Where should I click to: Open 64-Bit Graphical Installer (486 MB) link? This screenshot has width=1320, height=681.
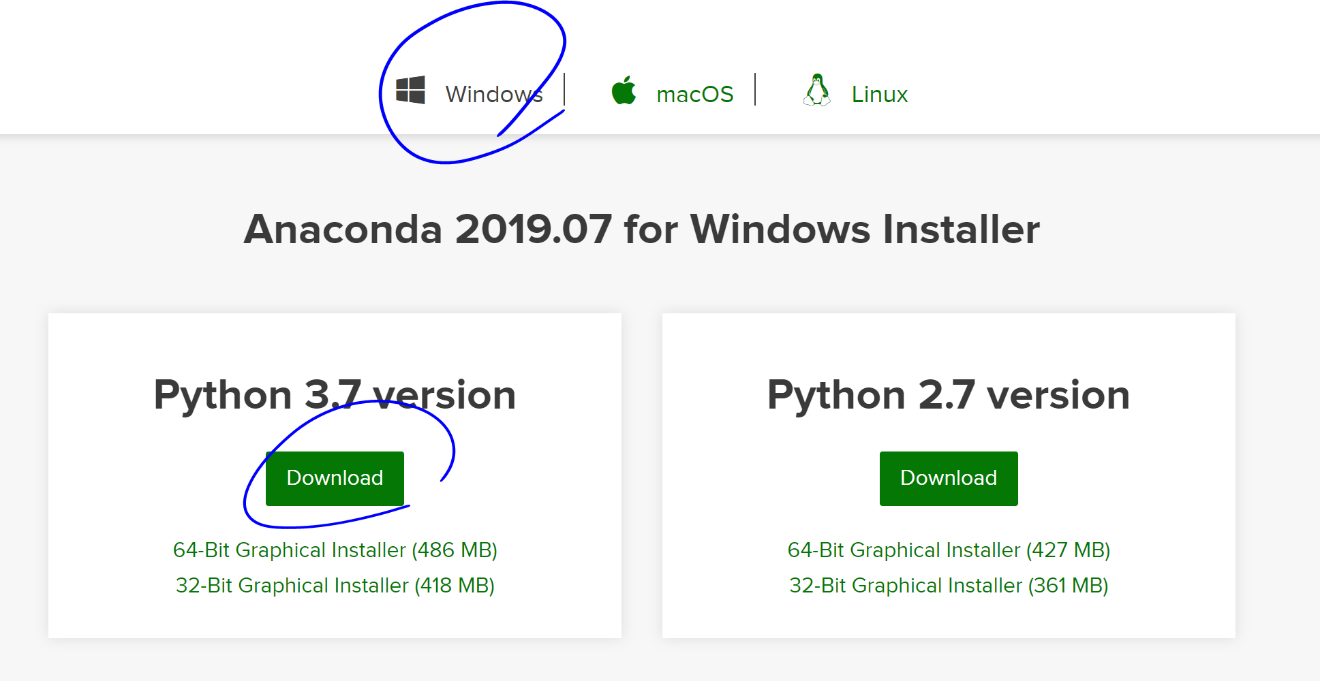335,550
